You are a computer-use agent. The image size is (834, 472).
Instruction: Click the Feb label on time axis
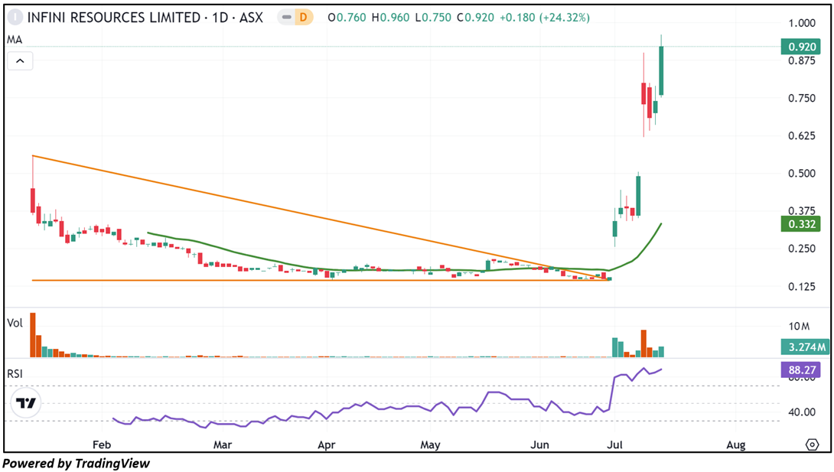pyautogui.click(x=102, y=444)
